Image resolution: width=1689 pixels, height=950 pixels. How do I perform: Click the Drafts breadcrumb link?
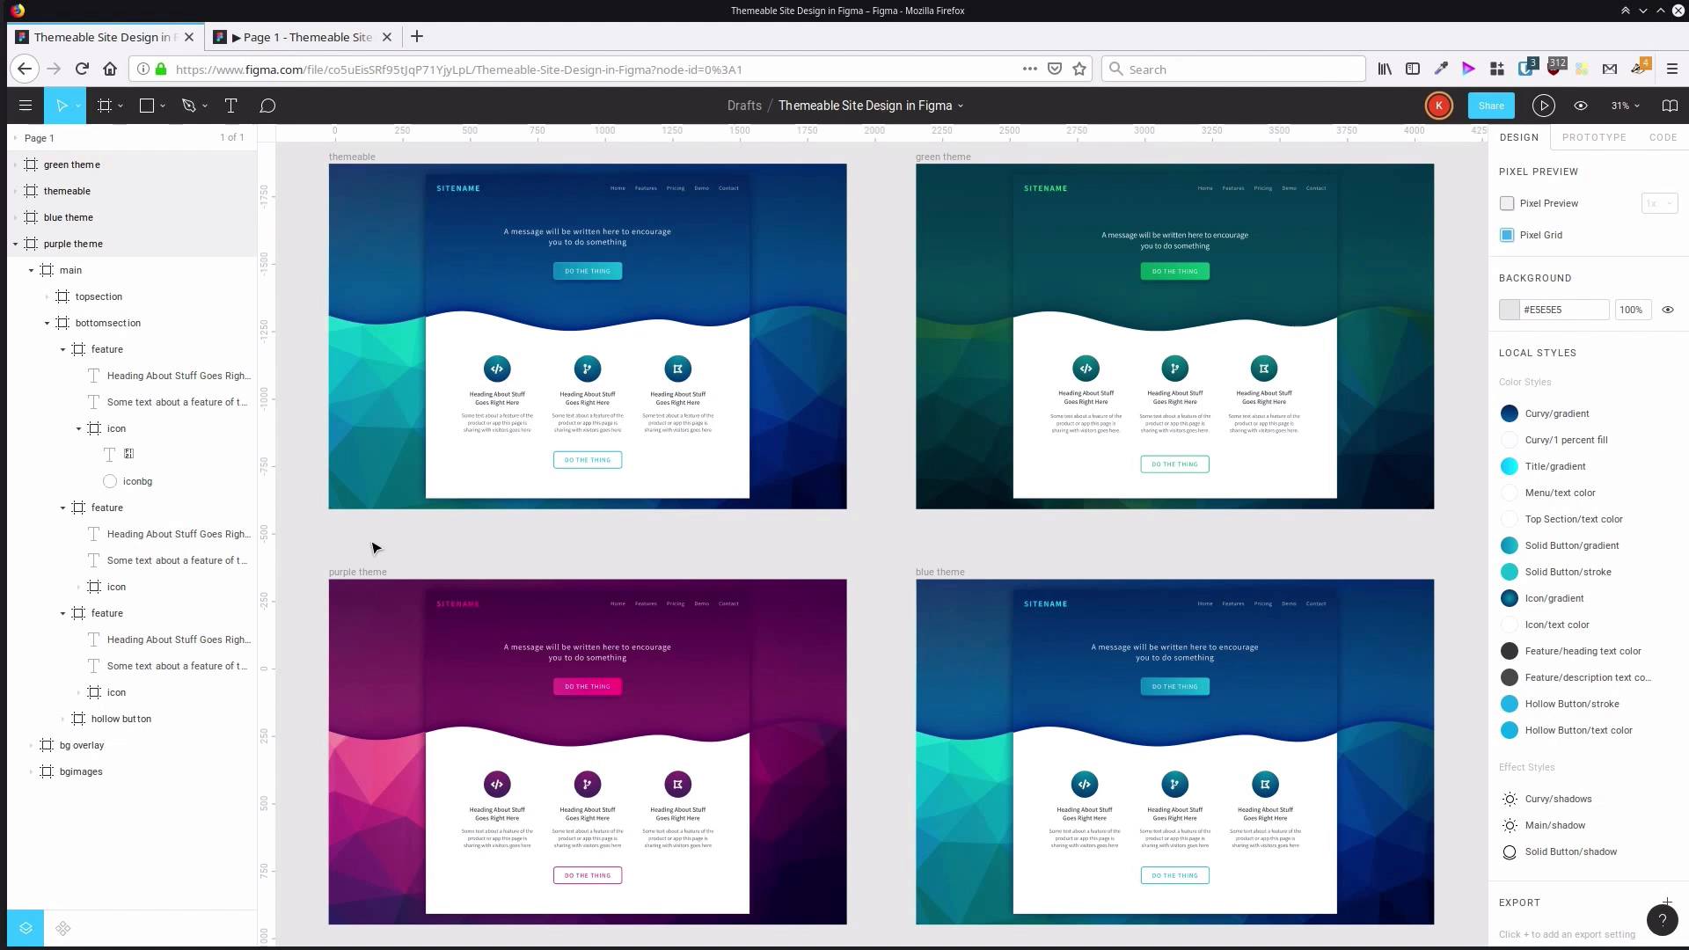tap(744, 106)
